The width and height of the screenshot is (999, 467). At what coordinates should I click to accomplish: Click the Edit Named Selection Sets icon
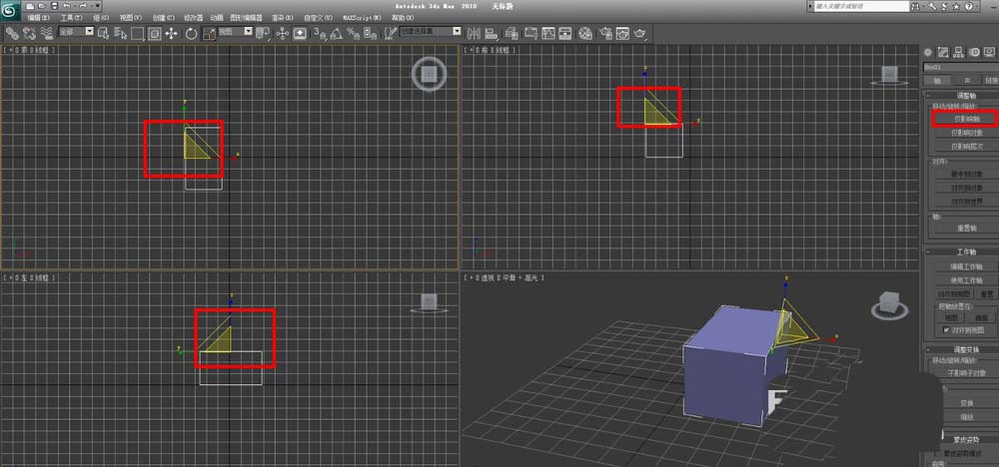391,33
